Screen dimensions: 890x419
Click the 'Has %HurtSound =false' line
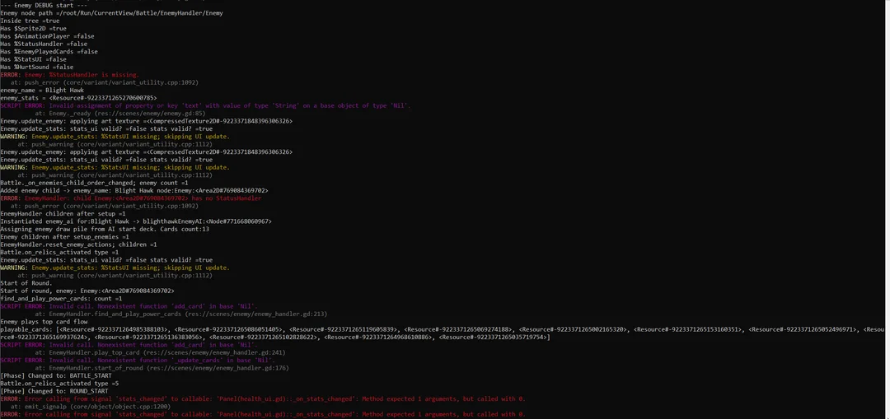pyautogui.click(x=37, y=67)
